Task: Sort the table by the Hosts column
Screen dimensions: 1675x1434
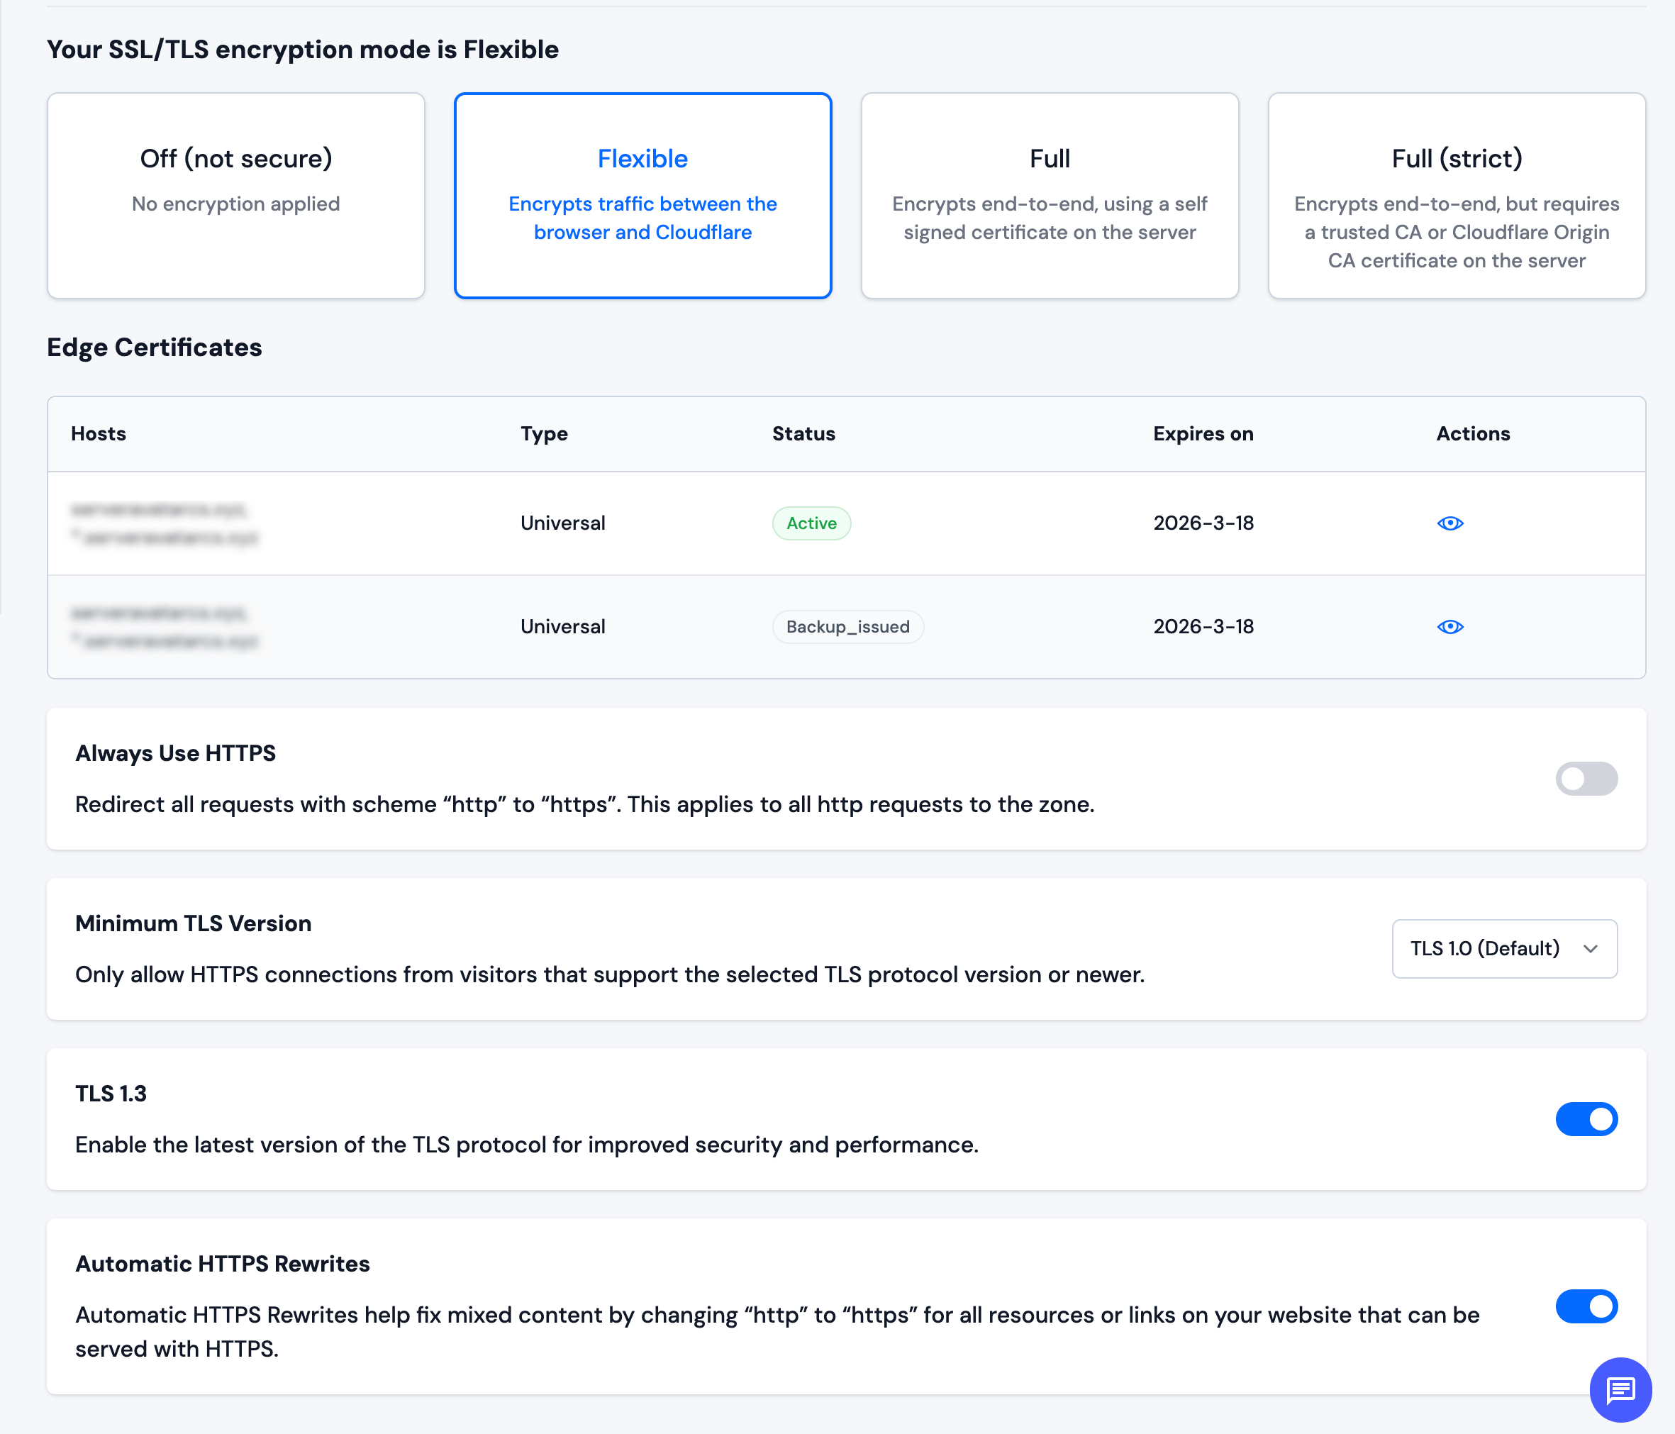Action: tap(98, 433)
